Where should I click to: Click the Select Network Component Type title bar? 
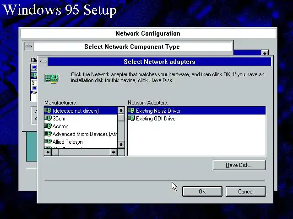[132, 47]
